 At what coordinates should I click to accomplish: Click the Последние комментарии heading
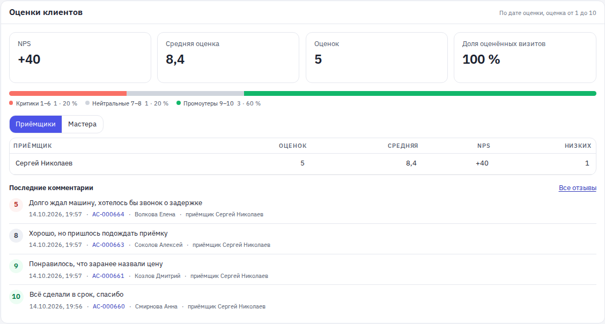(x=51, y=188)
